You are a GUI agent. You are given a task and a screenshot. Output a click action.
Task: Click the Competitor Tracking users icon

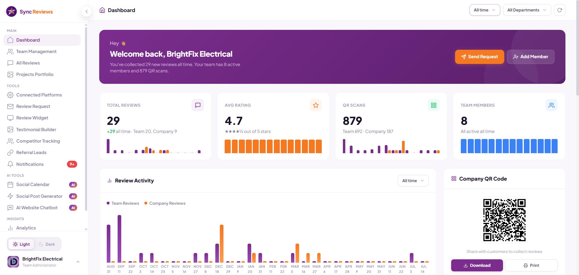10,141
